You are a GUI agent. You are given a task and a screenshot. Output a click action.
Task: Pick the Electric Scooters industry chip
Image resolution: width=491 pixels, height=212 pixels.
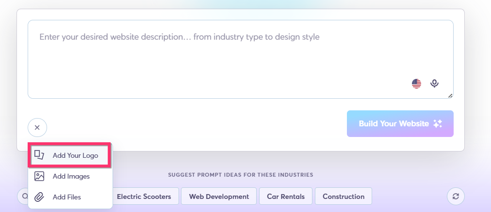click(144, 197)
